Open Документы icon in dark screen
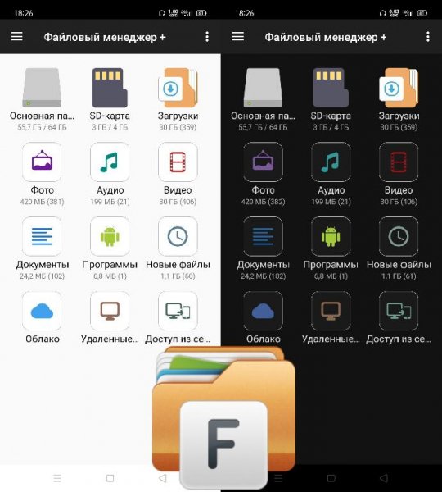 point(263,236)
